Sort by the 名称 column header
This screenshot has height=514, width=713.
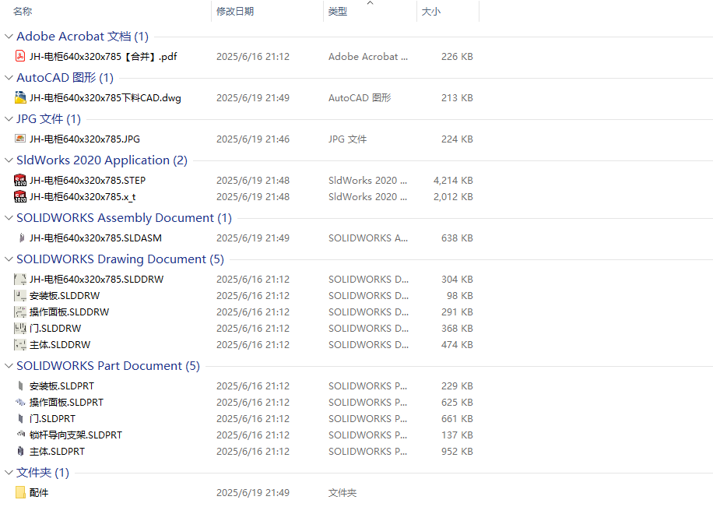pos(23,12)
